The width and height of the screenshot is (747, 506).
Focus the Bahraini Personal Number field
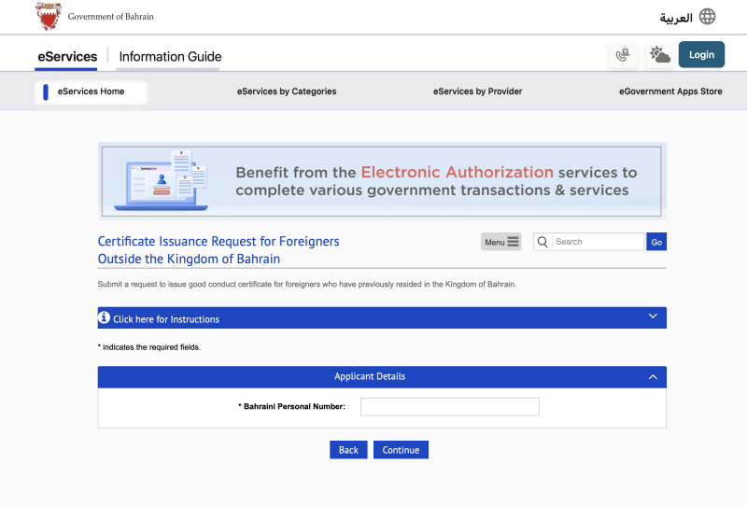tap(449, 407)
